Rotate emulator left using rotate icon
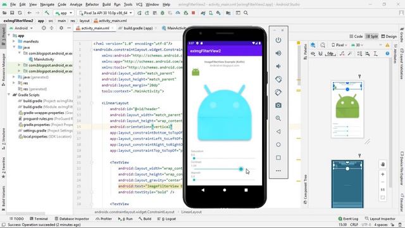Image resolution: width=405 pixels, height=228 pixels. pos(278,79)
